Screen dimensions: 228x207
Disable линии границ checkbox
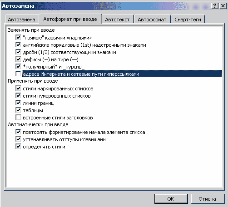18,103
